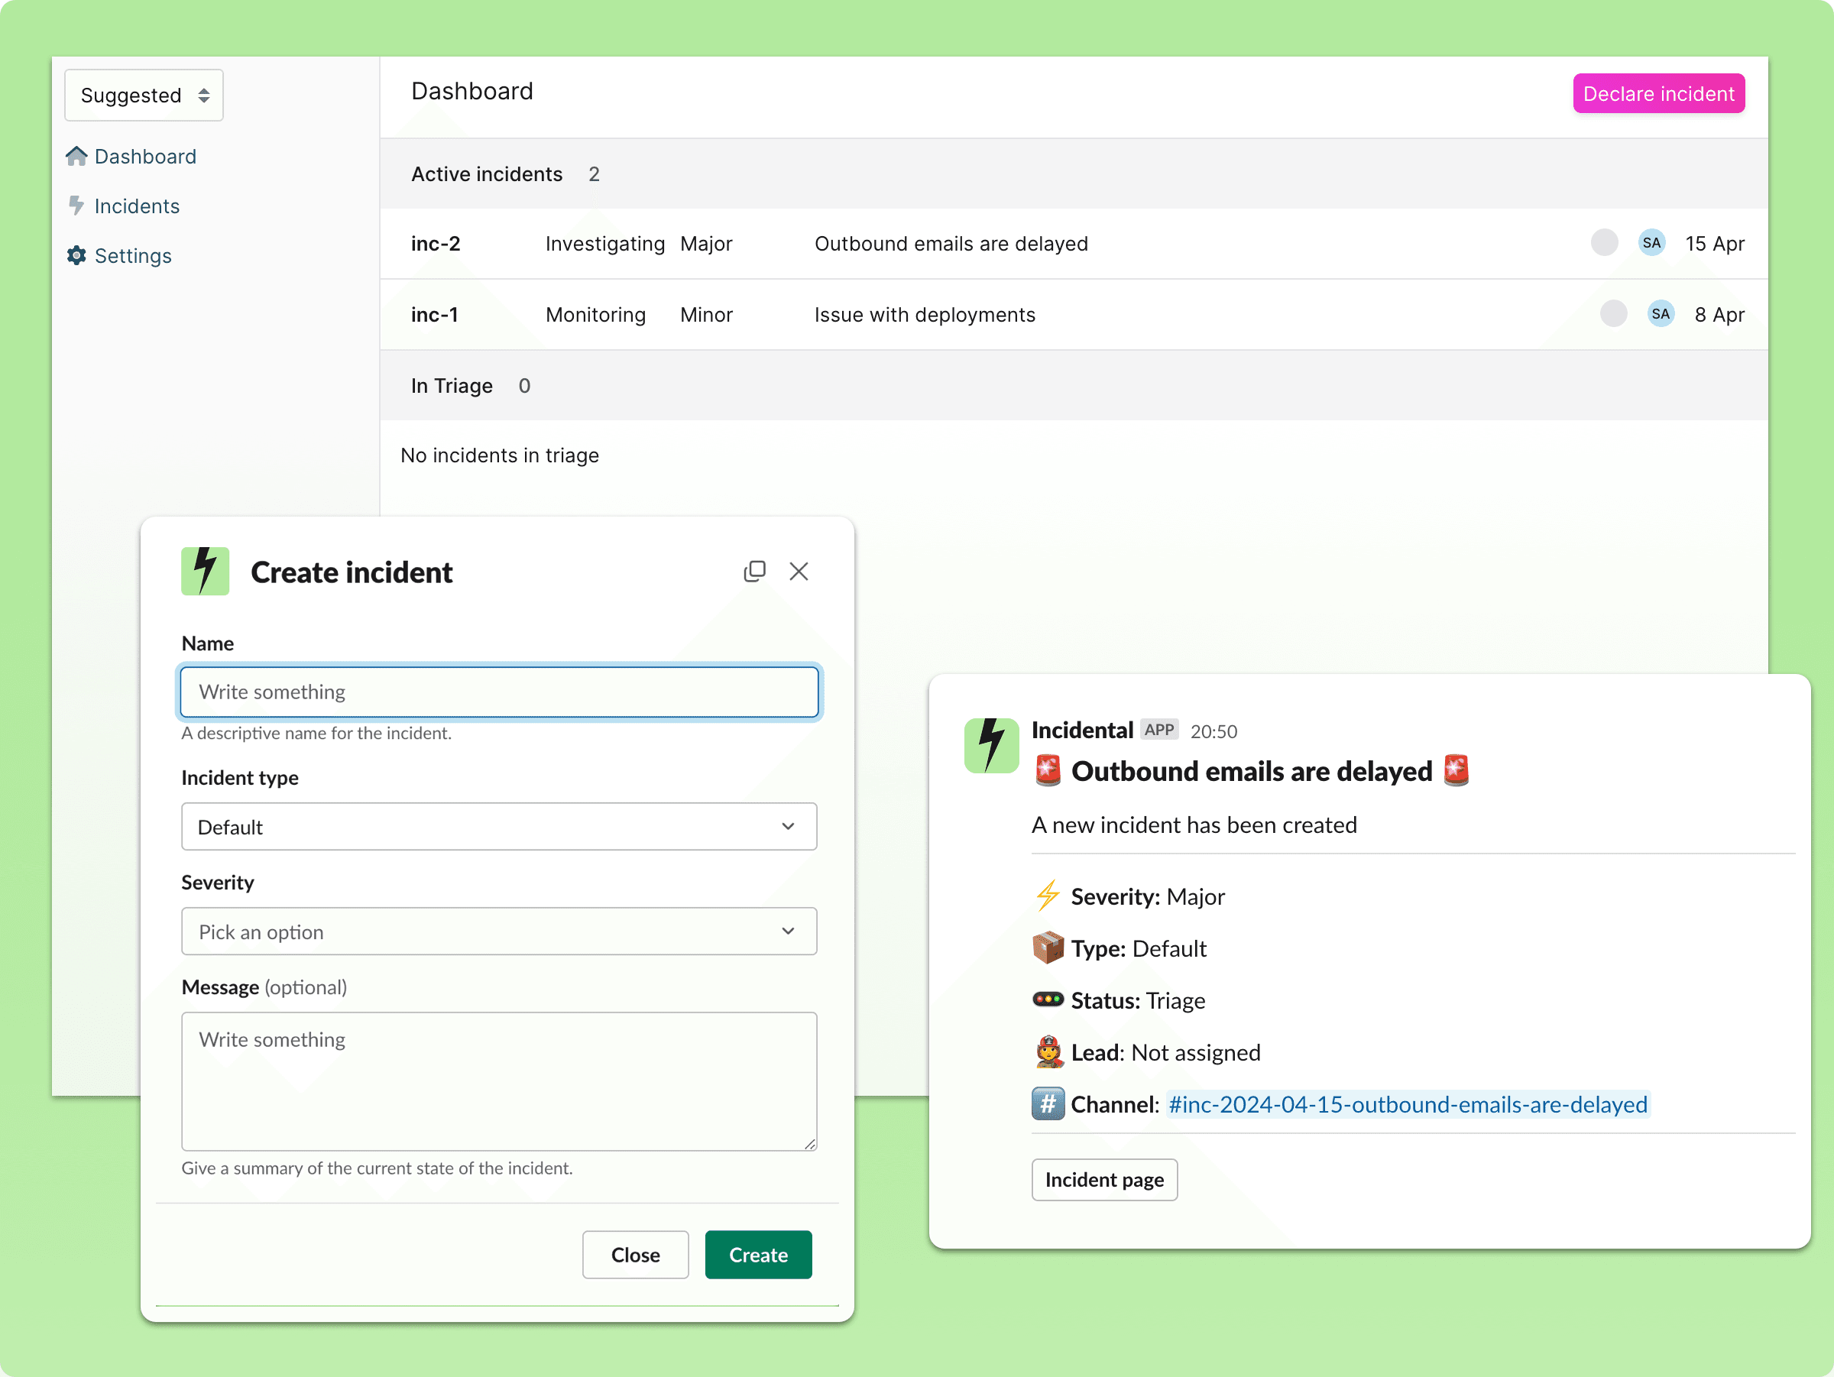Open Settings from the sidebar menu
Screen dimensions: 1834x1377
pos(133,256)
